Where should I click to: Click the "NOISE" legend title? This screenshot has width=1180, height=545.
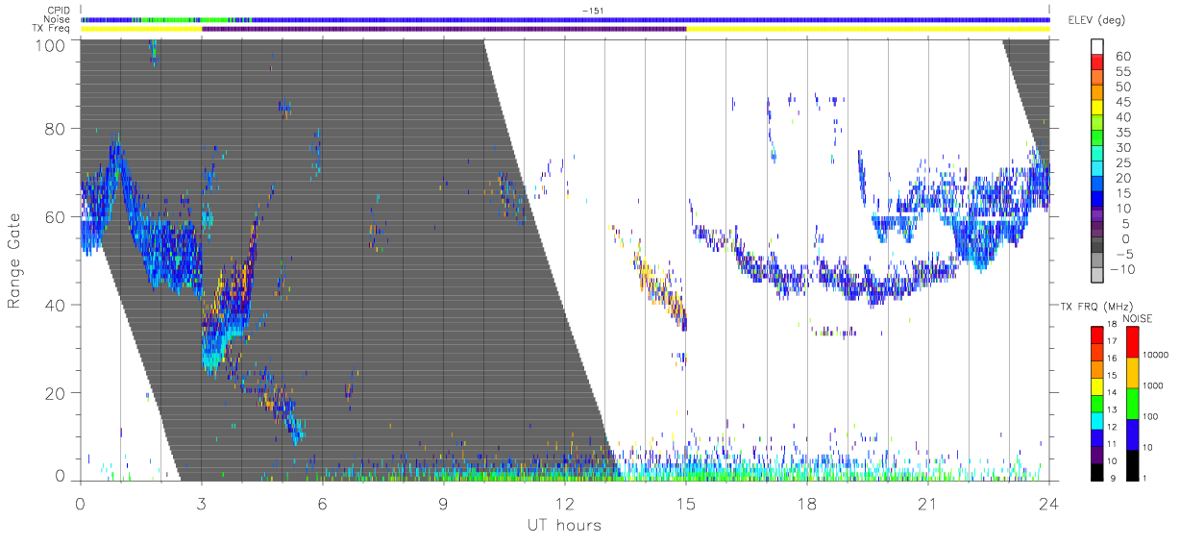1137,318
